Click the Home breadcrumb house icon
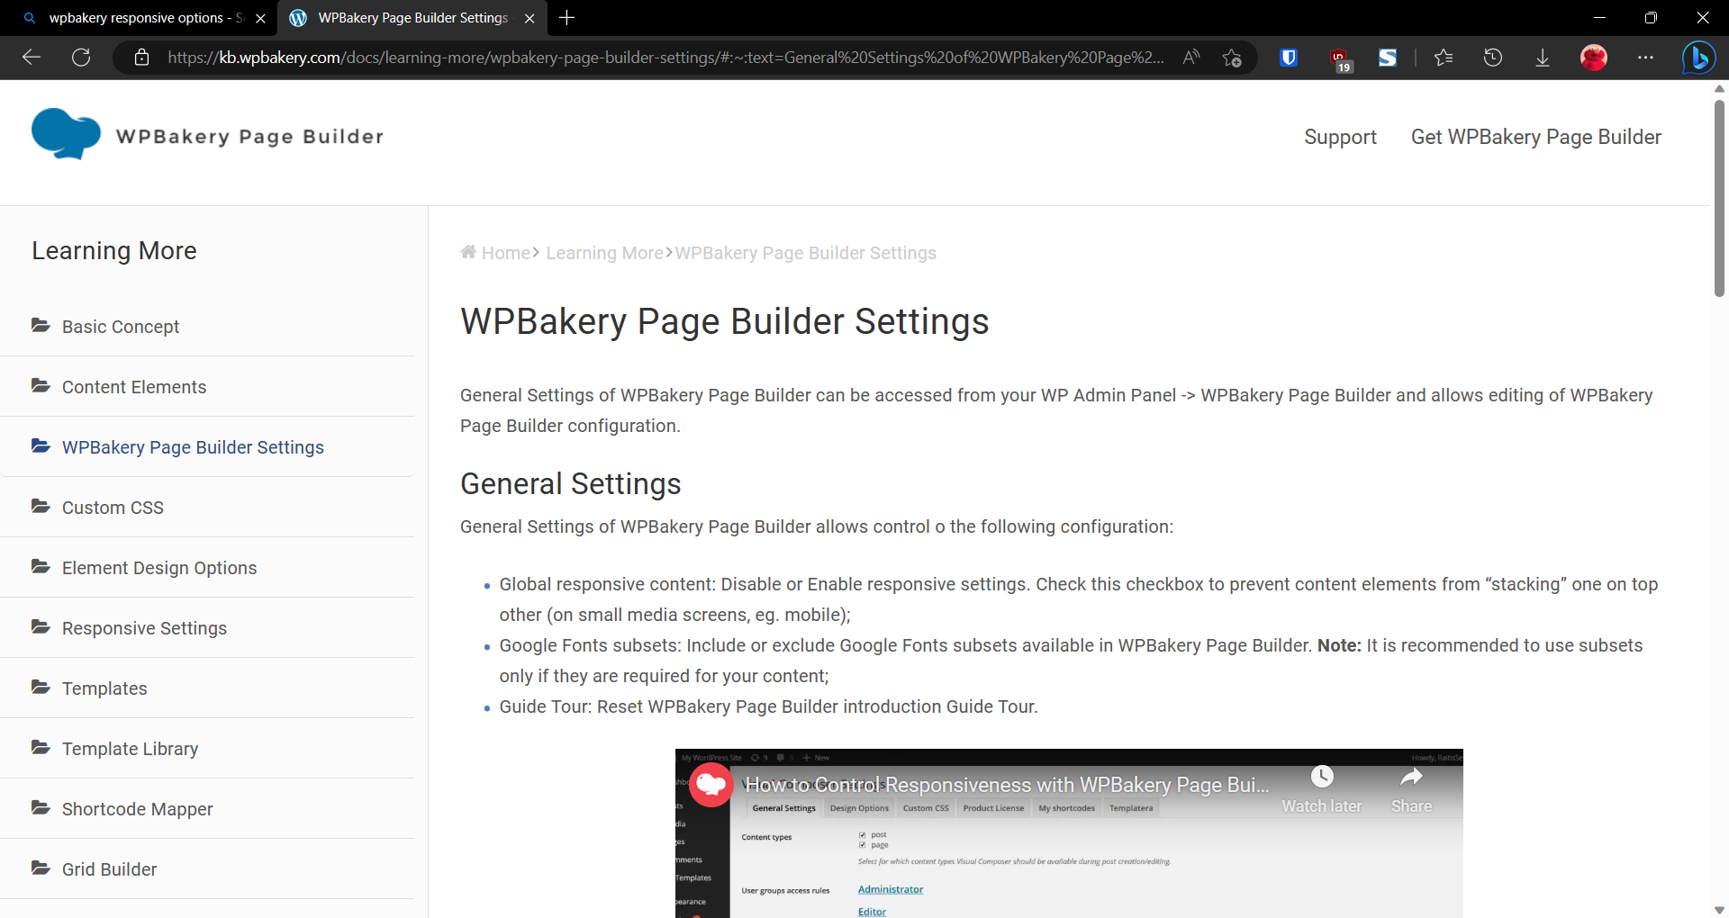The width and height of the screenshot is (1729, 918). [468, 252]
